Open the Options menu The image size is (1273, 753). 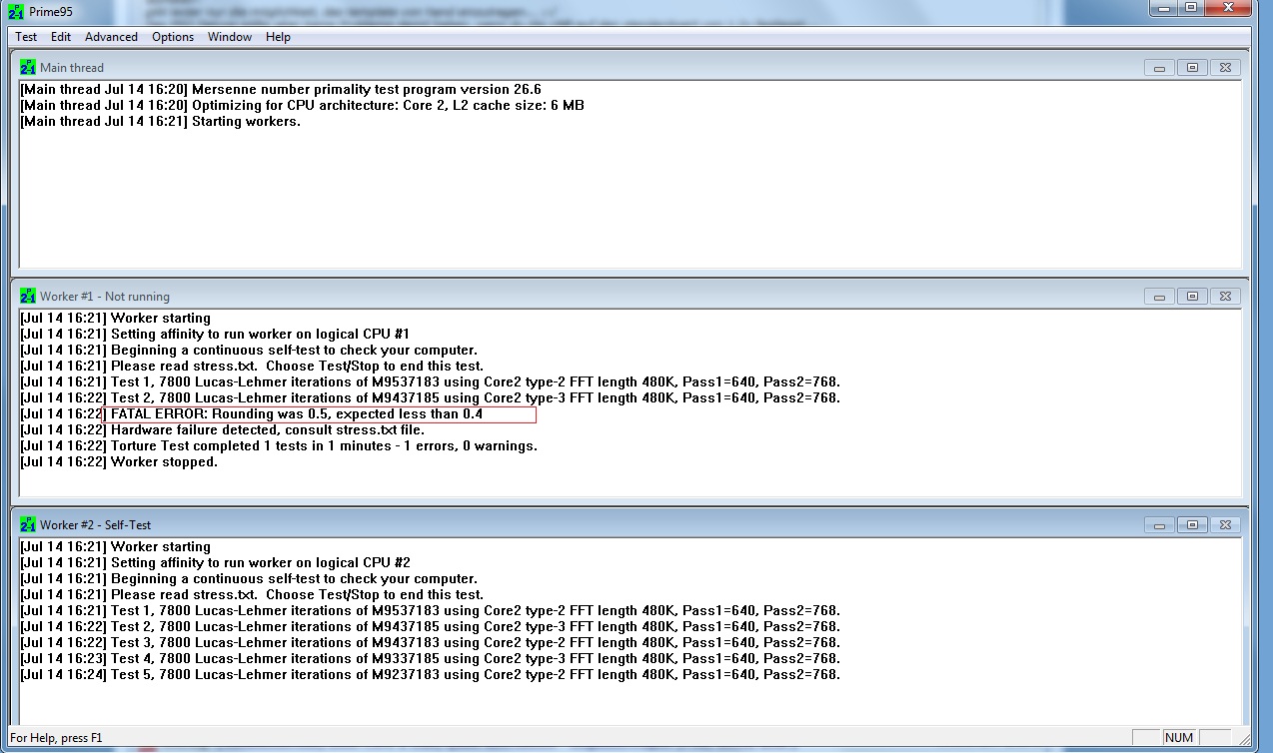click(x=173, y=37)
